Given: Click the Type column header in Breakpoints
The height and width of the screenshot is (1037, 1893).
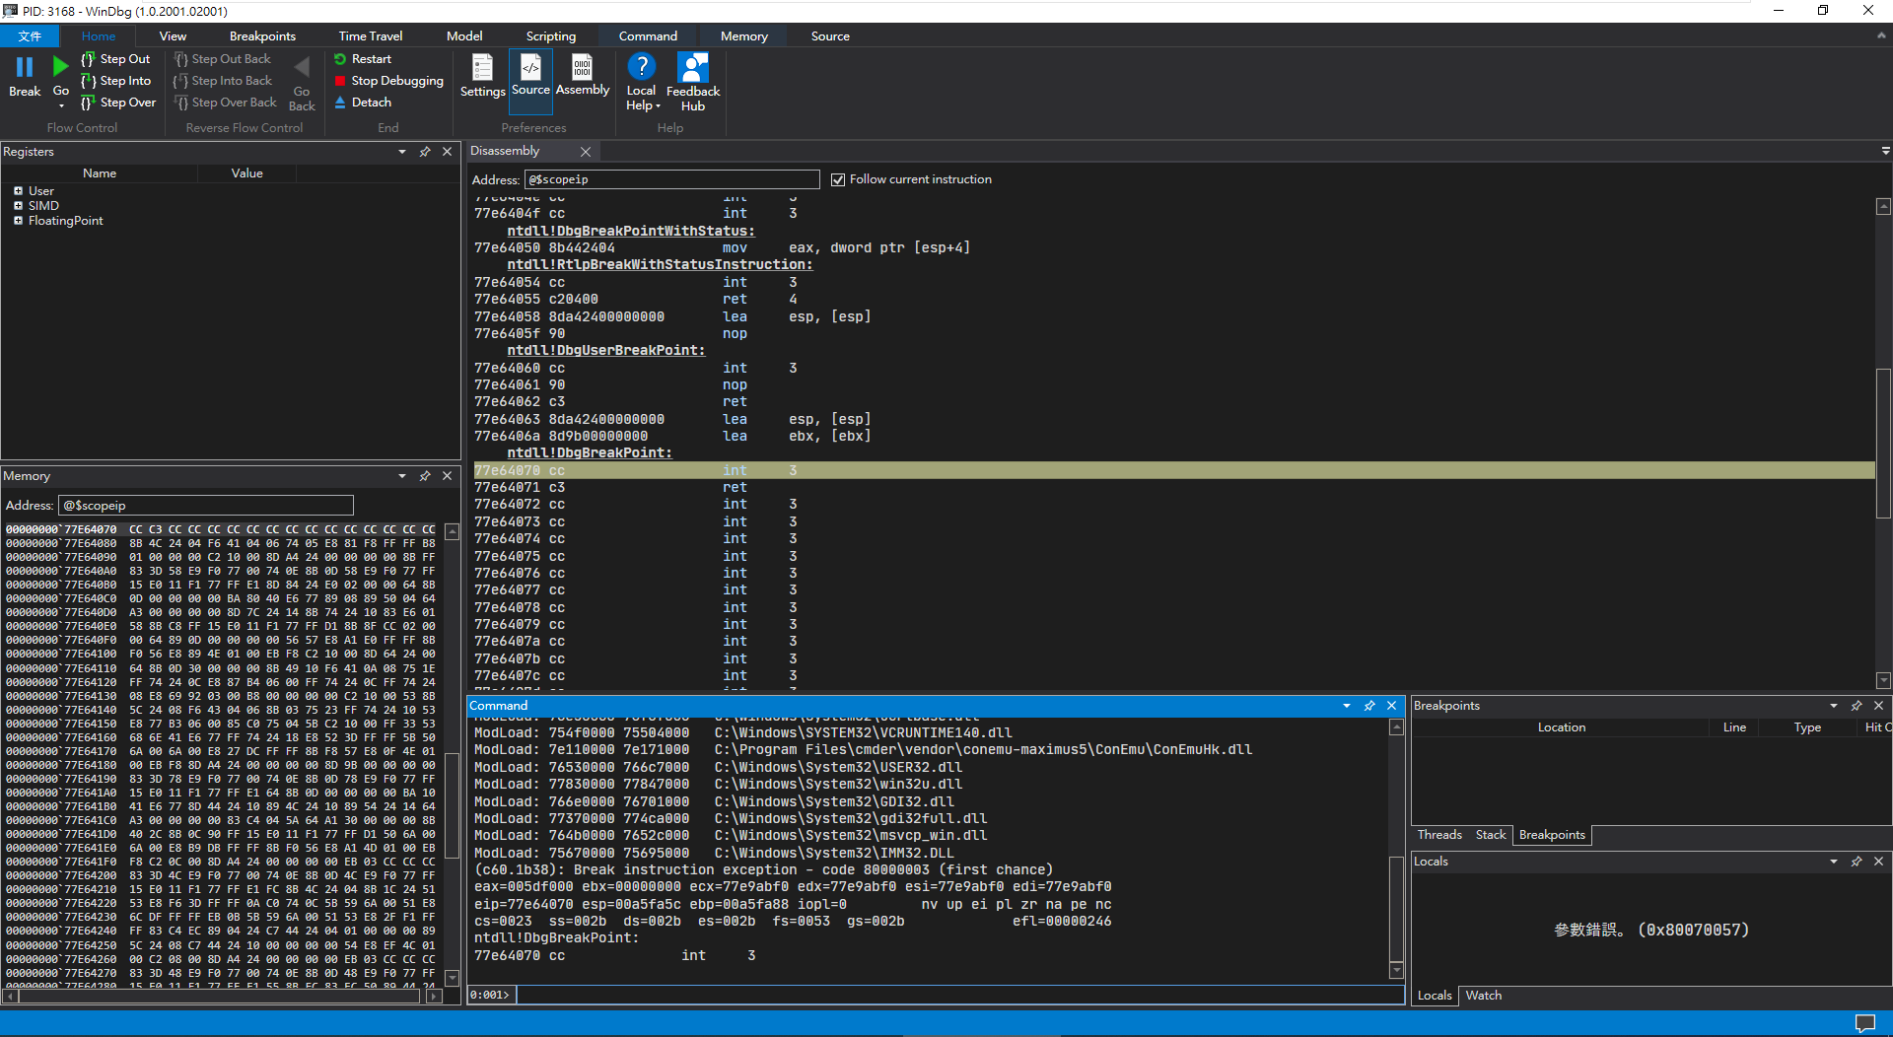Looking at the screenshot, I should (x=1807, y=727).
